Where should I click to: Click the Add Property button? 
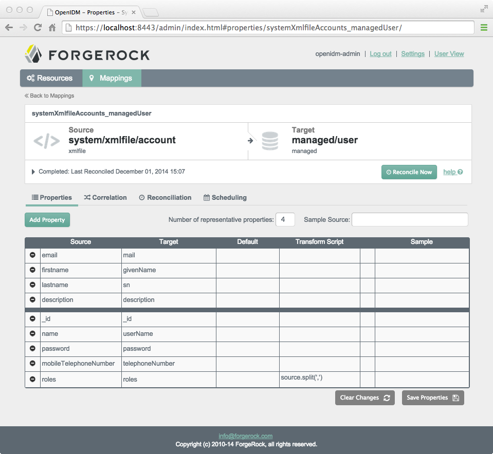pos(47,220)
